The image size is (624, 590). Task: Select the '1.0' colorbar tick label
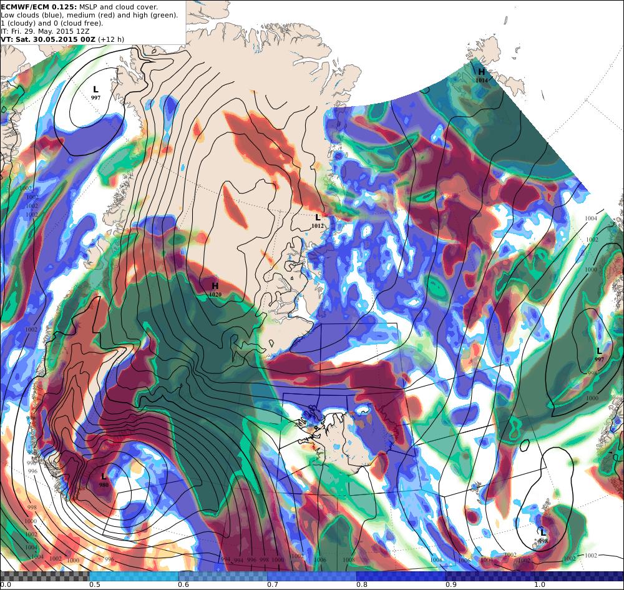point(540,585)
